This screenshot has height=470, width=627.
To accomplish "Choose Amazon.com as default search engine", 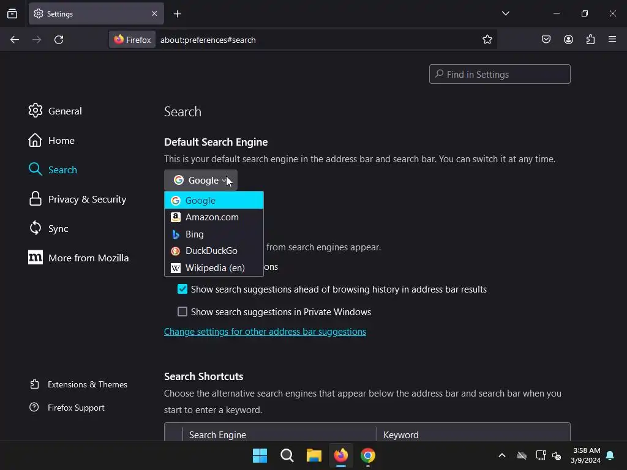I will pos(214,217).
